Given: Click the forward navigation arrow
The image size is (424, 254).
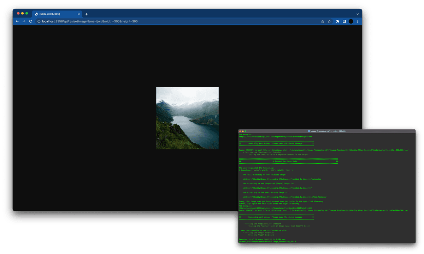Looking at the screenshot, I should coord(24,21).
